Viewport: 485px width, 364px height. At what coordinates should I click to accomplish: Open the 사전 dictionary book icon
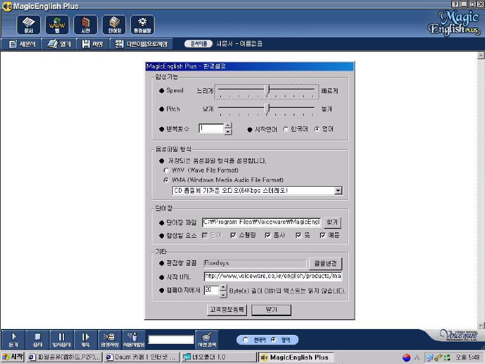(x=85, y=25)
